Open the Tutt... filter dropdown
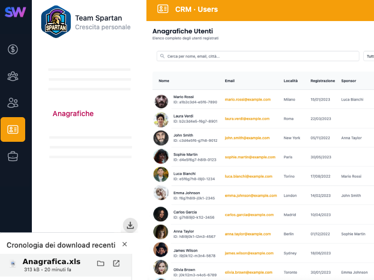The height and width of the screenshot is (280, 374). coord(369,56)
